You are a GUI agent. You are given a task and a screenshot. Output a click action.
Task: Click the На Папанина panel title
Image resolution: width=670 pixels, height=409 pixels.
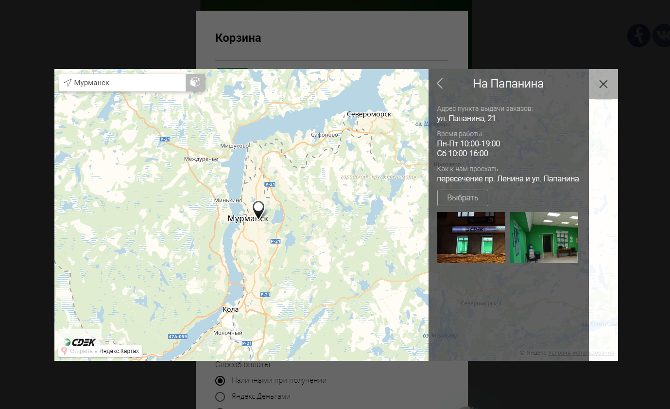point(508,84)
